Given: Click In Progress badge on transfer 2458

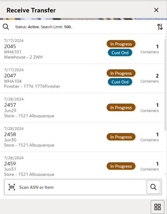Looking at the screenshot, I should [121, 137].
